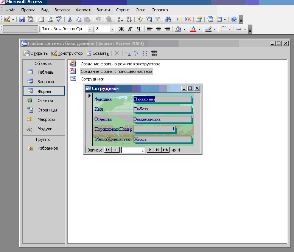
Task: Expand the line width dropdown arrow
Action: 245,29
